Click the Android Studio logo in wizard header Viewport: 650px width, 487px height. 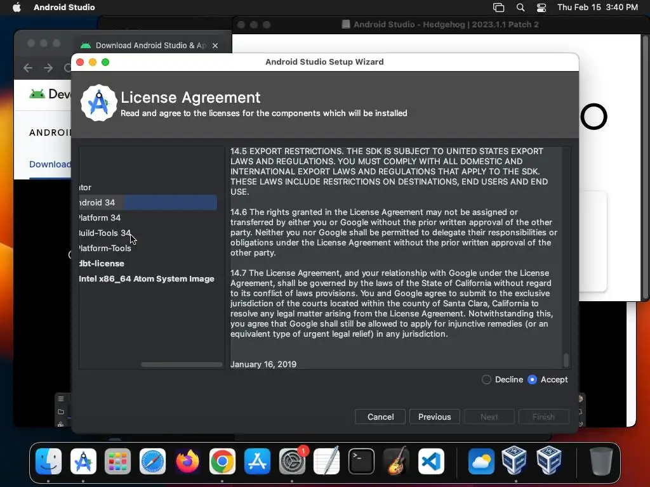(98, 103)
